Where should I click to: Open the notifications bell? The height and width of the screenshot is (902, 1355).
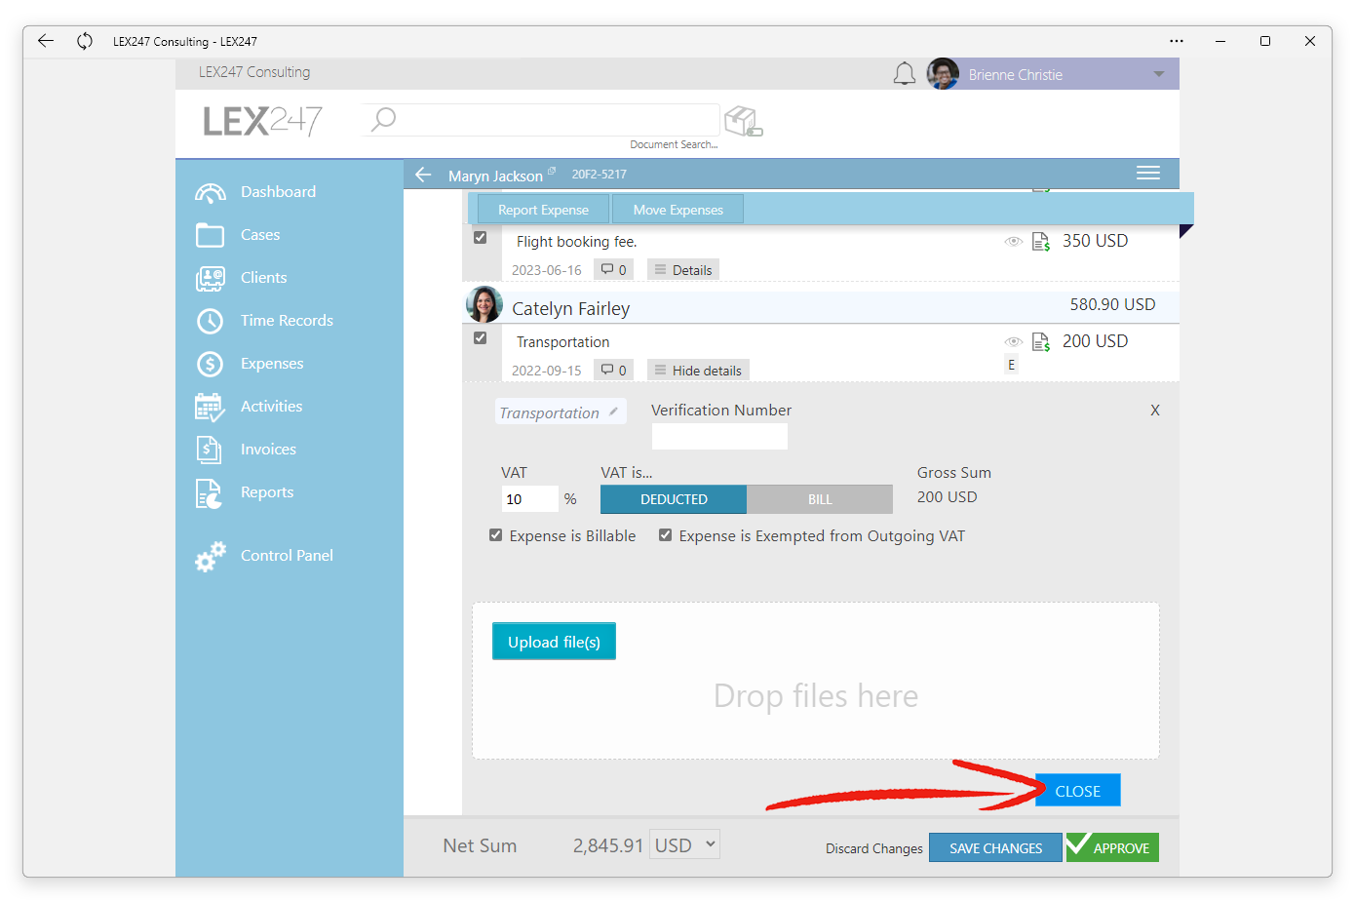pyautogui.click(x=905, y=74)
